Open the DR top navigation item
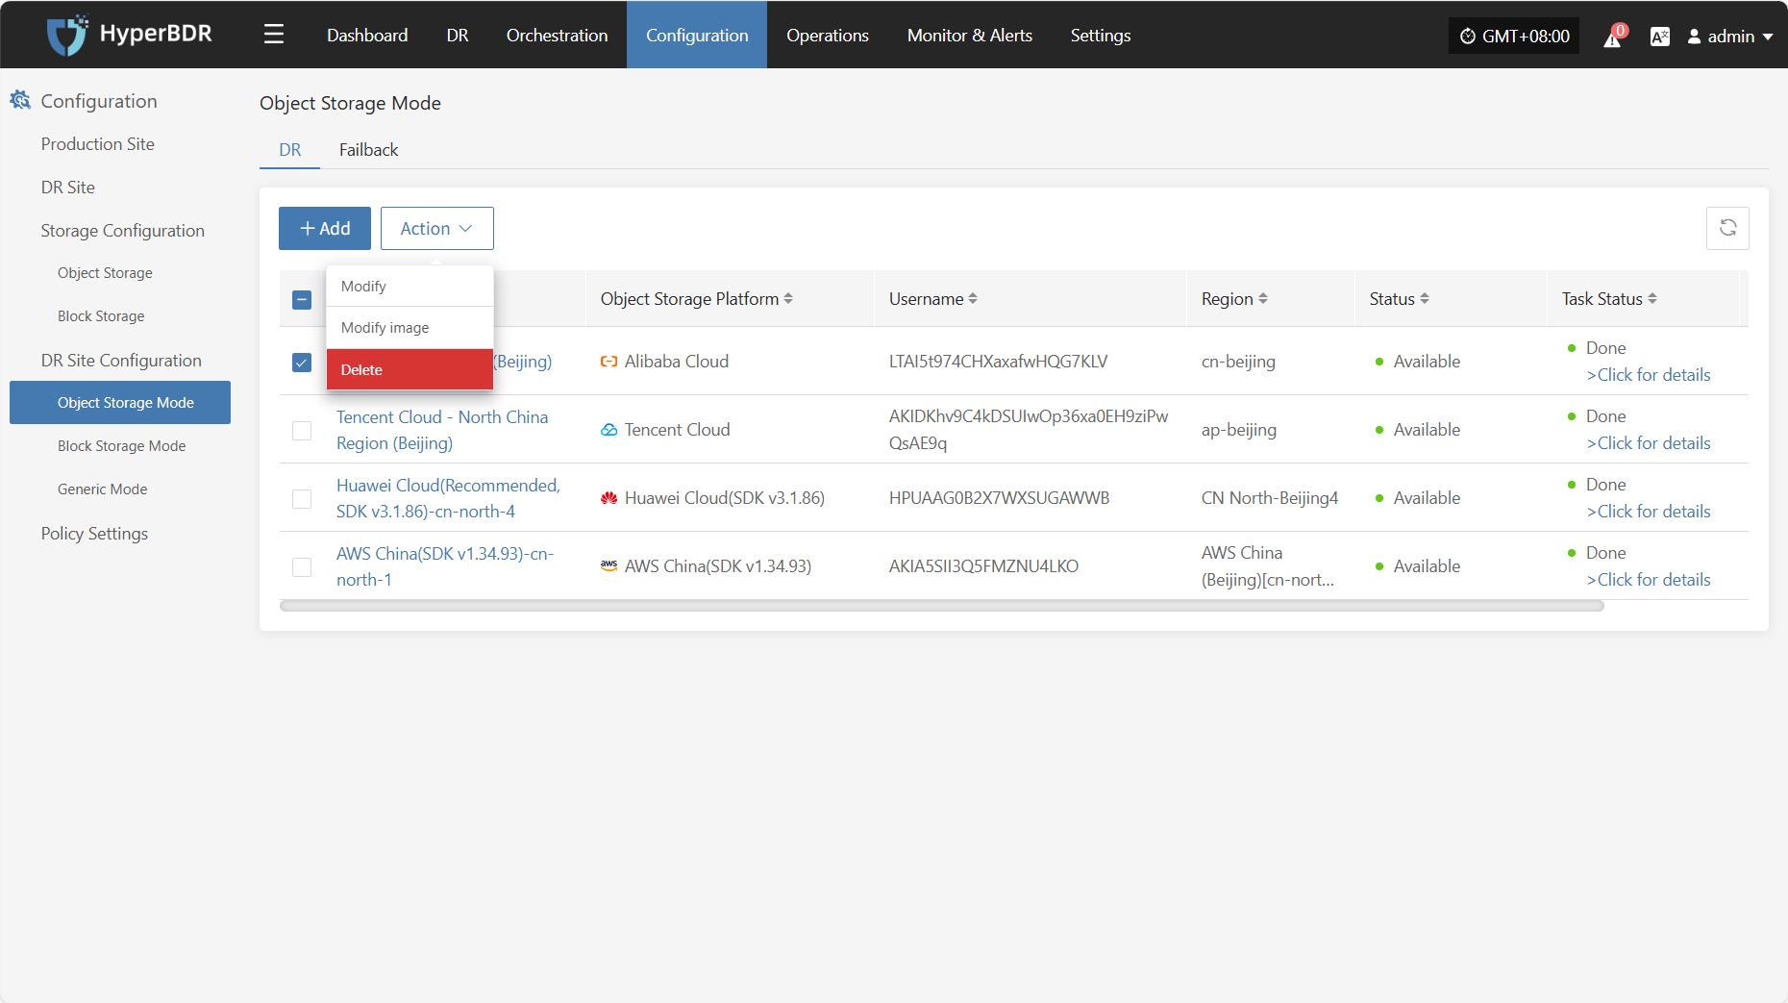 (458, 36)
